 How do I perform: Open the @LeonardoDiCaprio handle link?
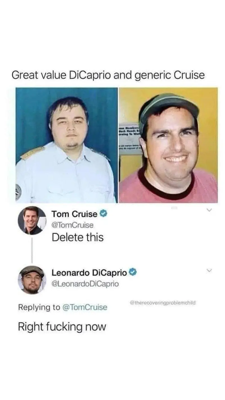(x=85, y=284)
